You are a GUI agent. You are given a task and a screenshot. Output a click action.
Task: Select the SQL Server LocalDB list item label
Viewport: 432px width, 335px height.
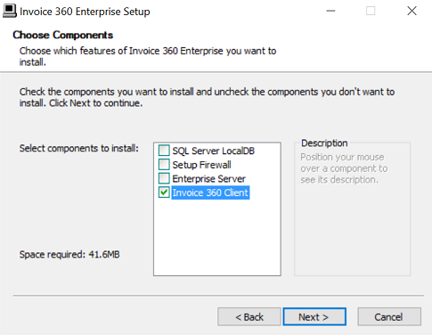point(214,151)
